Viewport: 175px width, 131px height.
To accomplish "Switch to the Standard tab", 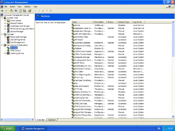I will (52, 120).
